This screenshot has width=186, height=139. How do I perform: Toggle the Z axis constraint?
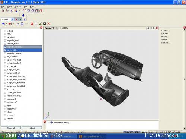[25, 19]
